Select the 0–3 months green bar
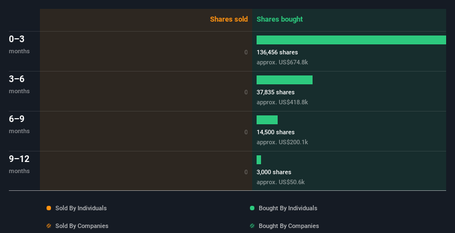The width and height of the screenshot is (455, 233). click(351, 40)
